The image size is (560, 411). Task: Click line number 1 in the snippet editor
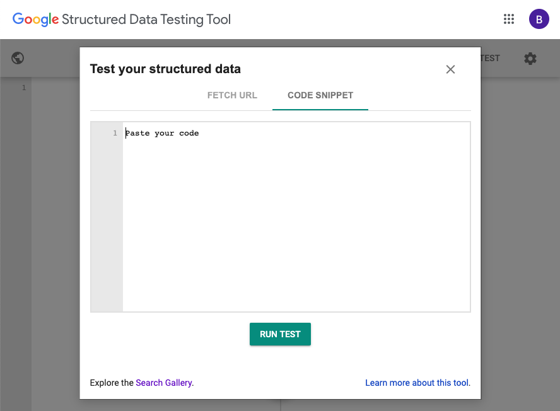click(x=114, y=133)
